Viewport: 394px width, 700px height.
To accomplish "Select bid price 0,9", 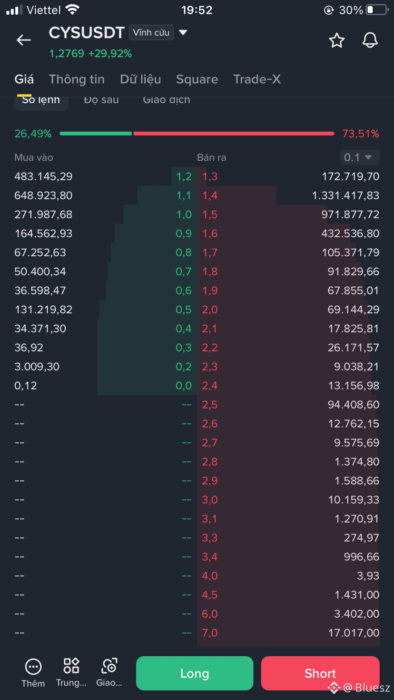I will [x=184, y=233].
